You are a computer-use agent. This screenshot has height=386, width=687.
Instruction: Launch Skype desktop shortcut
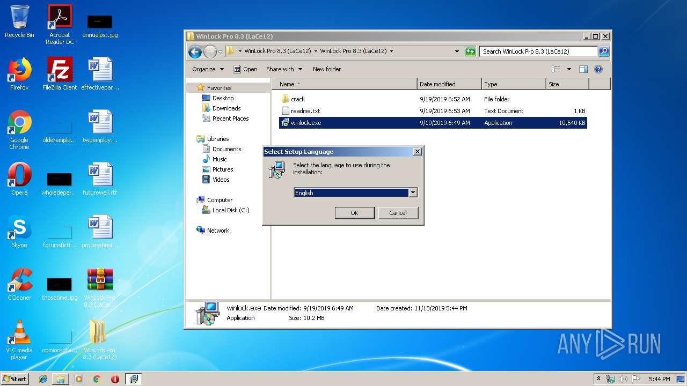19,232
